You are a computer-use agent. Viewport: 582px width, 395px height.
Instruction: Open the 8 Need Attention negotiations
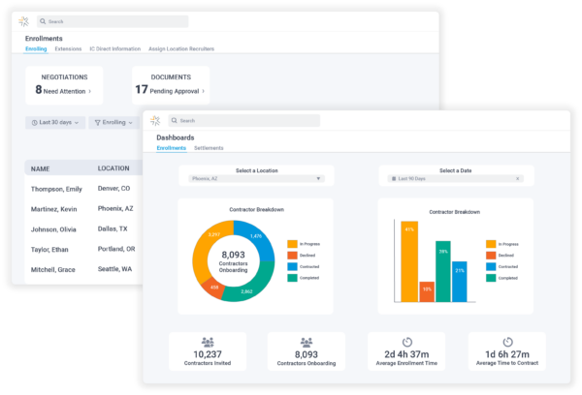tap(64, 90)
